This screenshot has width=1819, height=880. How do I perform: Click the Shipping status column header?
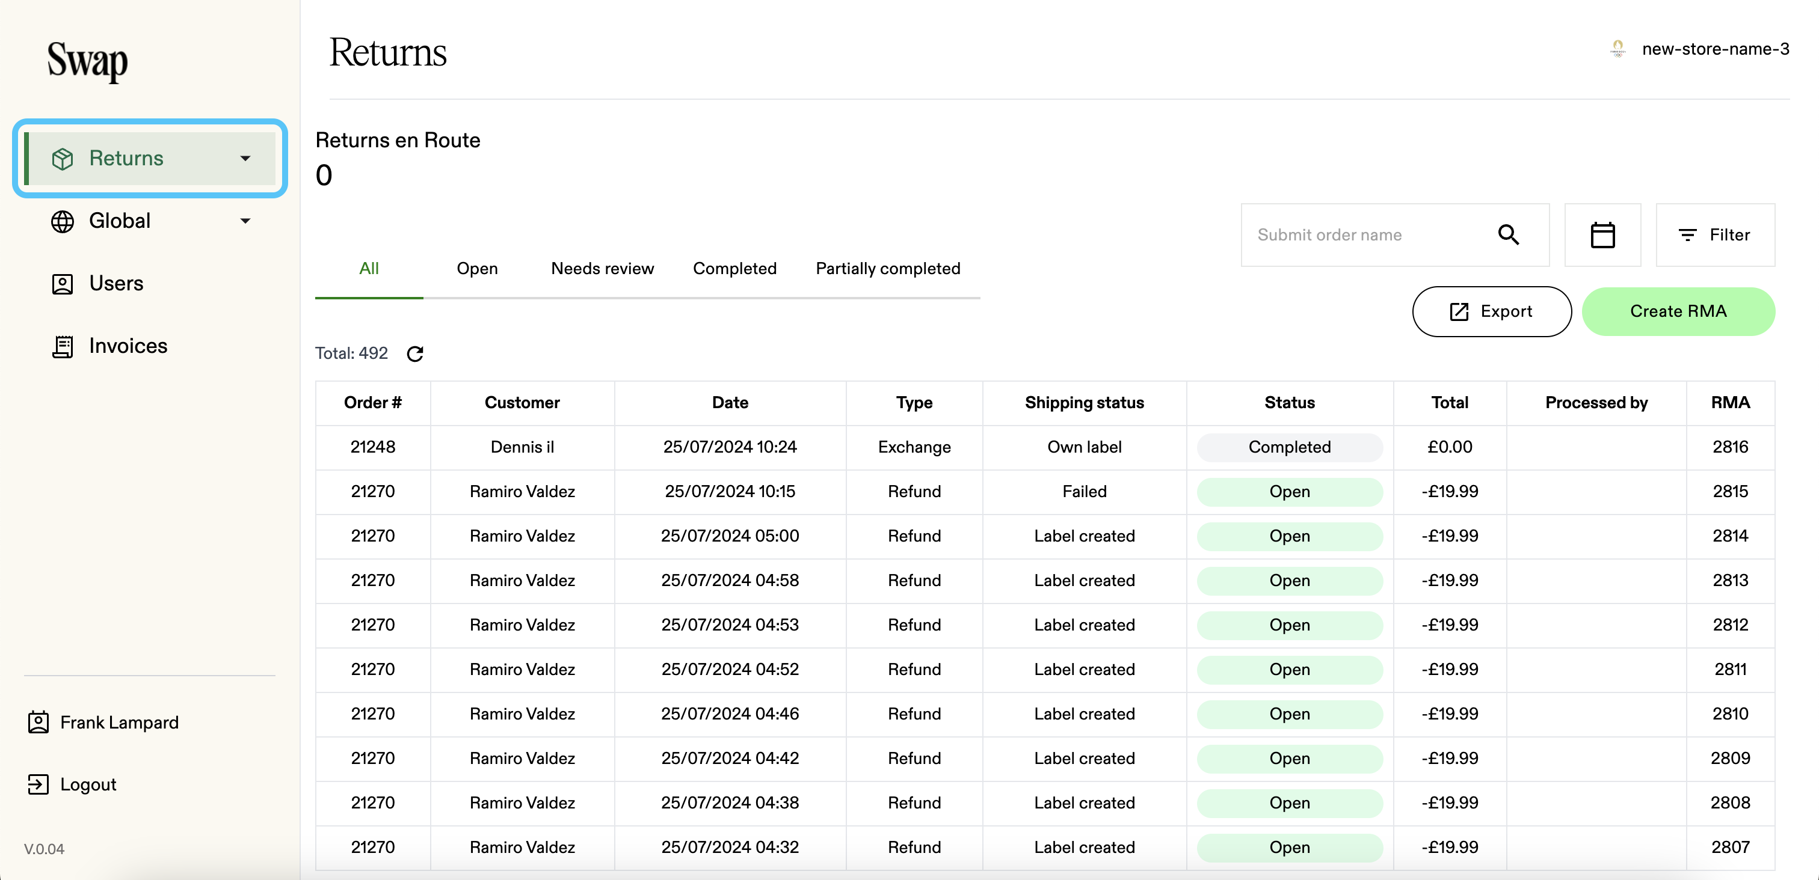tap(1084, 403)
